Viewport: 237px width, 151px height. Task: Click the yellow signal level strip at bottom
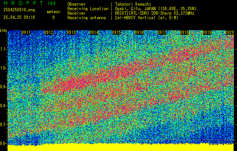click(x=121, y=148)
